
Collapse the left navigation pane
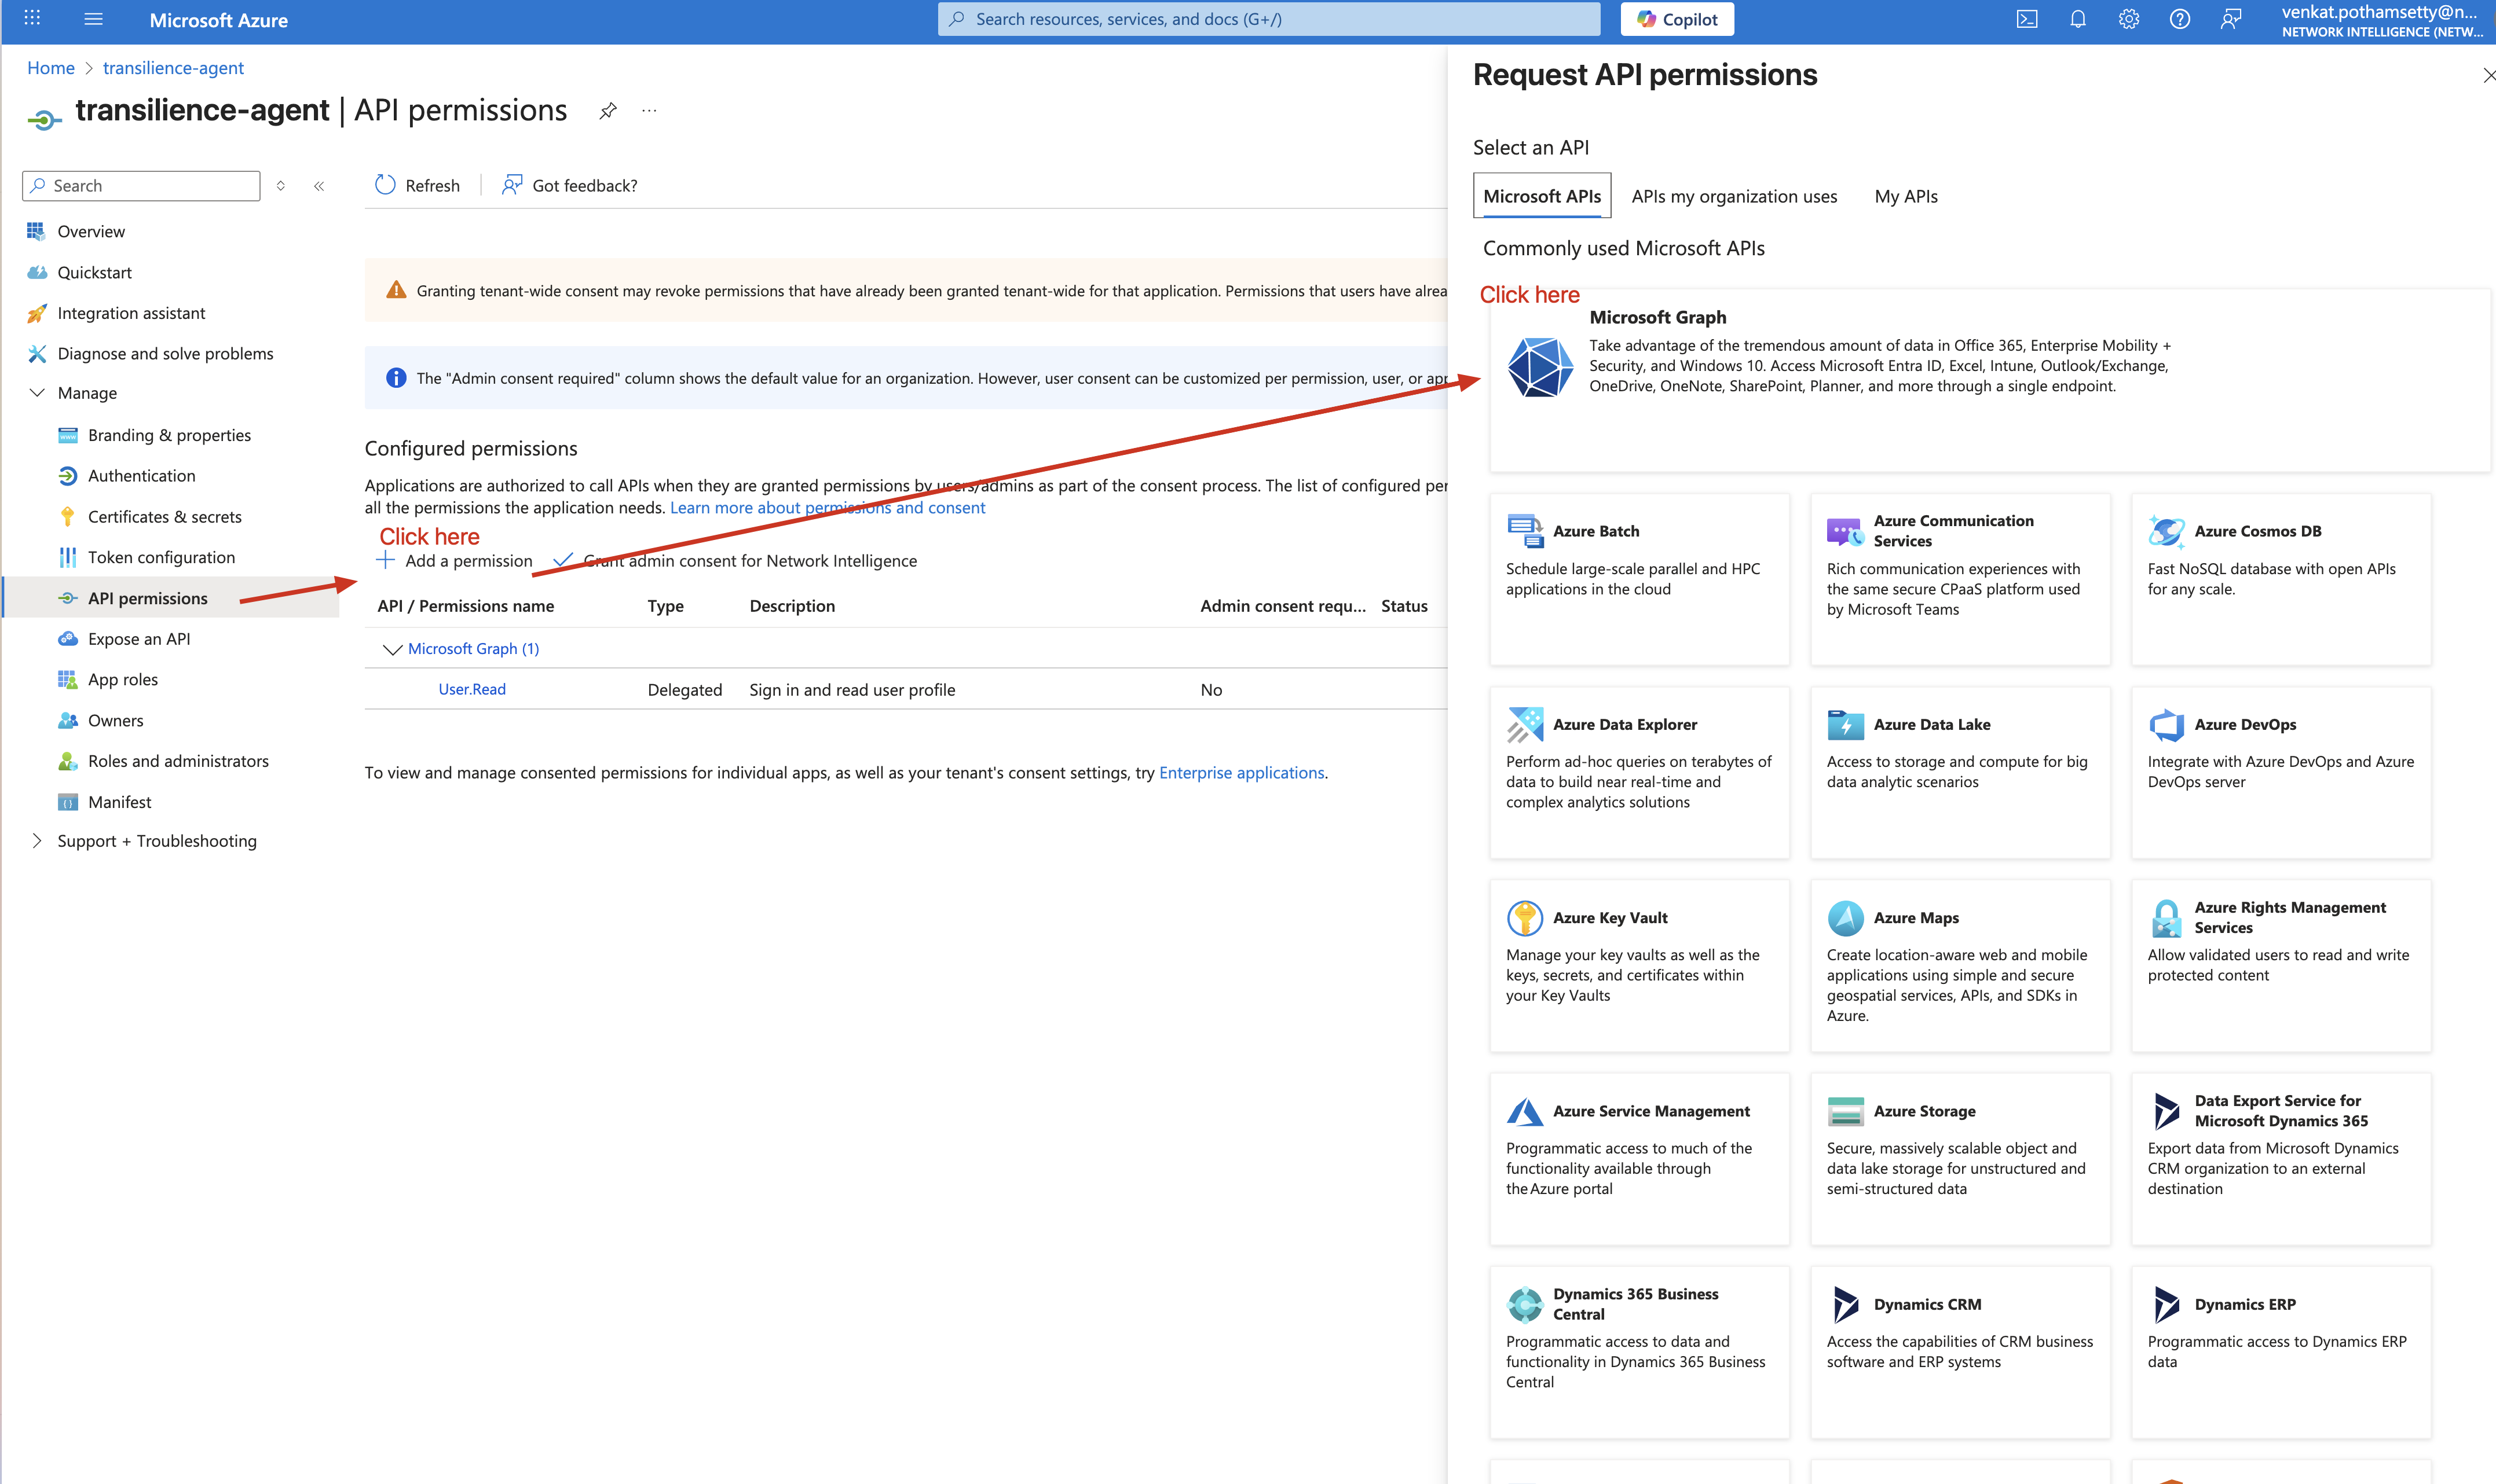(x=319, y=186)
